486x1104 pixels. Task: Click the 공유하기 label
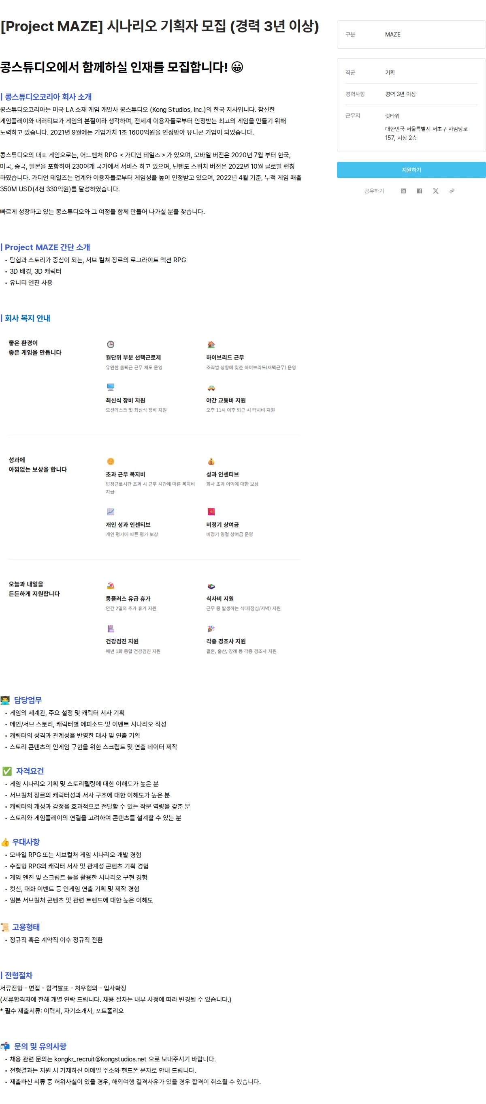click(374, 191)
